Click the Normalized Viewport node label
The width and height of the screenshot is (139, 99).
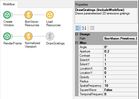[32, 45]
